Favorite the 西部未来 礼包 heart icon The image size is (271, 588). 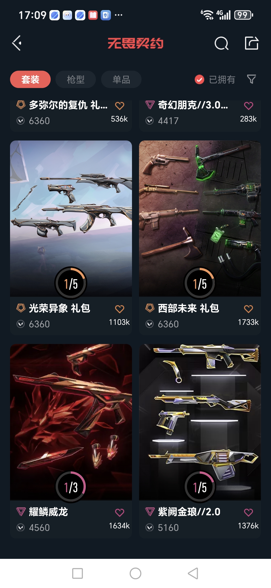(x=249, y=309)
